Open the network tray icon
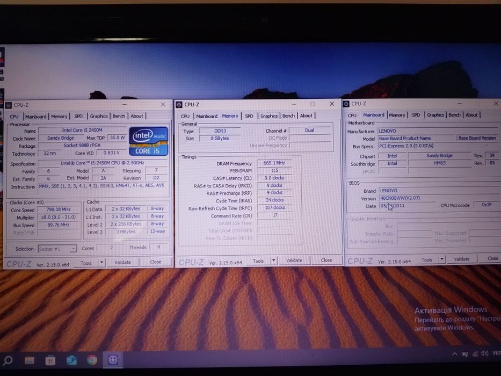This screenshot has width=501, height=376. point(465,354)
